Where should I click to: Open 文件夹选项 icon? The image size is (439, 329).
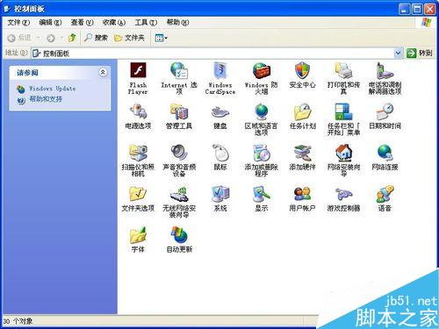pos(138,194)
